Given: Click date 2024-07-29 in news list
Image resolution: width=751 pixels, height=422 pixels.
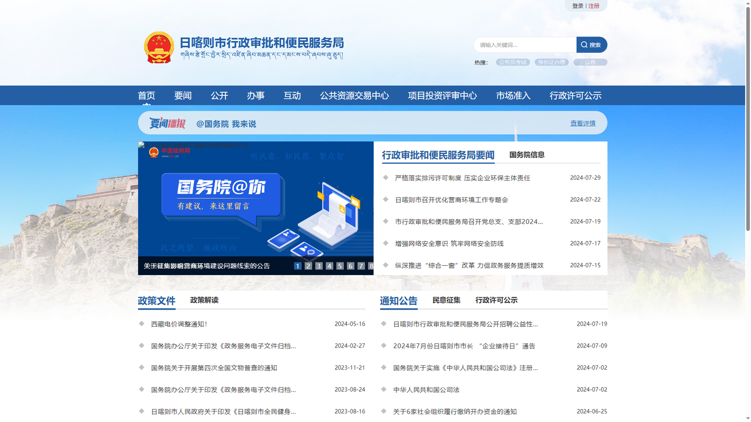Looking at the screenshot, I should coord(585,178).
